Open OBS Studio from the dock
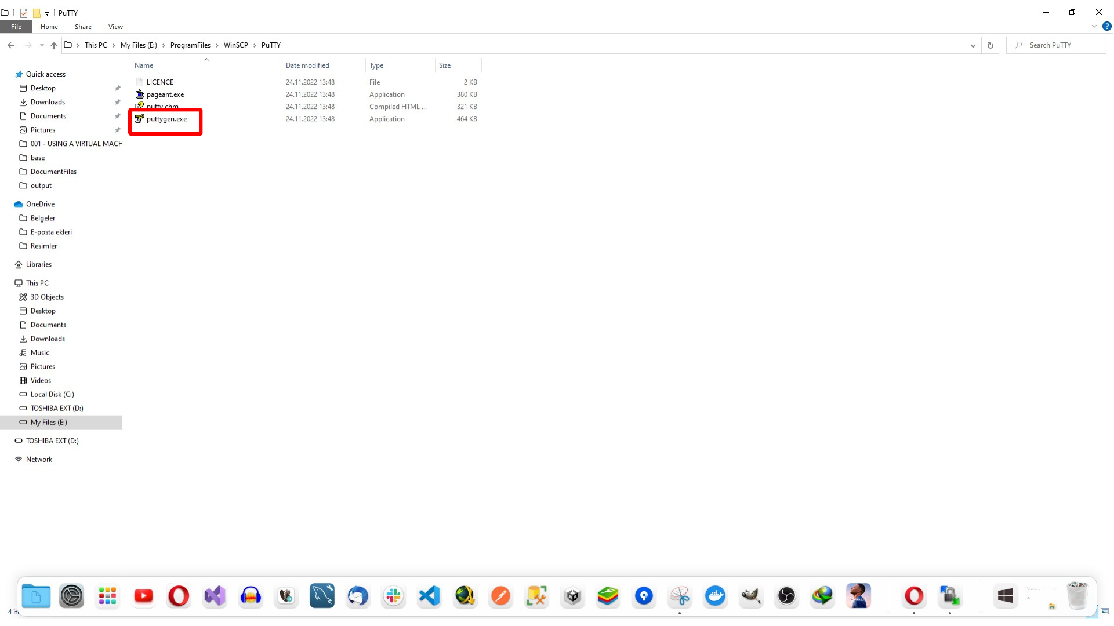This screenshot has height=626, width=1114. (x=786, y=596)
